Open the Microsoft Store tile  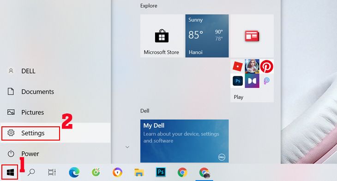click(162, 36)
